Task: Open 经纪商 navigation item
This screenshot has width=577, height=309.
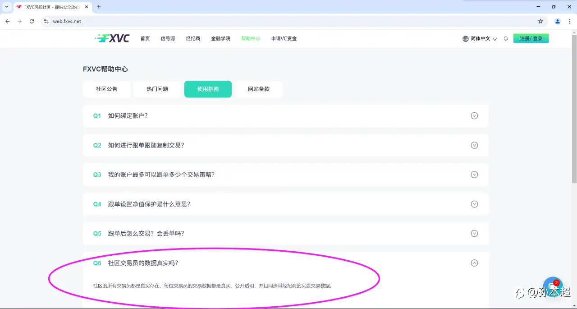Action: [x=193, y=39]
